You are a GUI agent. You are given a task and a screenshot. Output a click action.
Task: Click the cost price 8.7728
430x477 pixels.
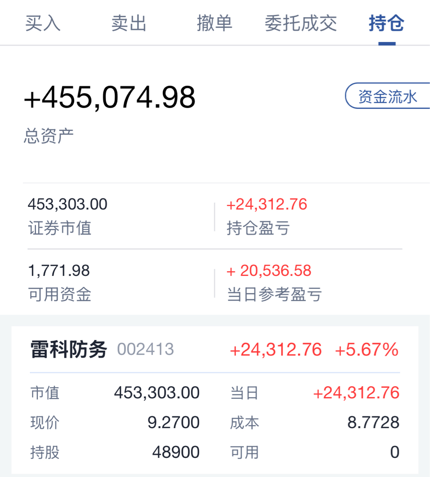point(374,422)
